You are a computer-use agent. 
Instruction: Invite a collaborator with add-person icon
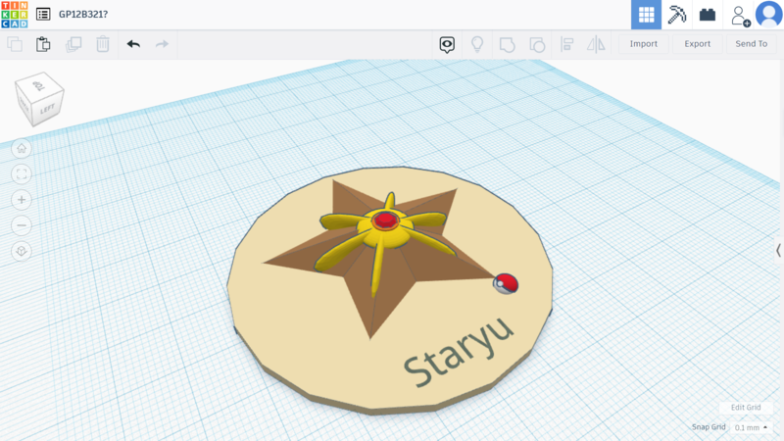coord(740,16)
